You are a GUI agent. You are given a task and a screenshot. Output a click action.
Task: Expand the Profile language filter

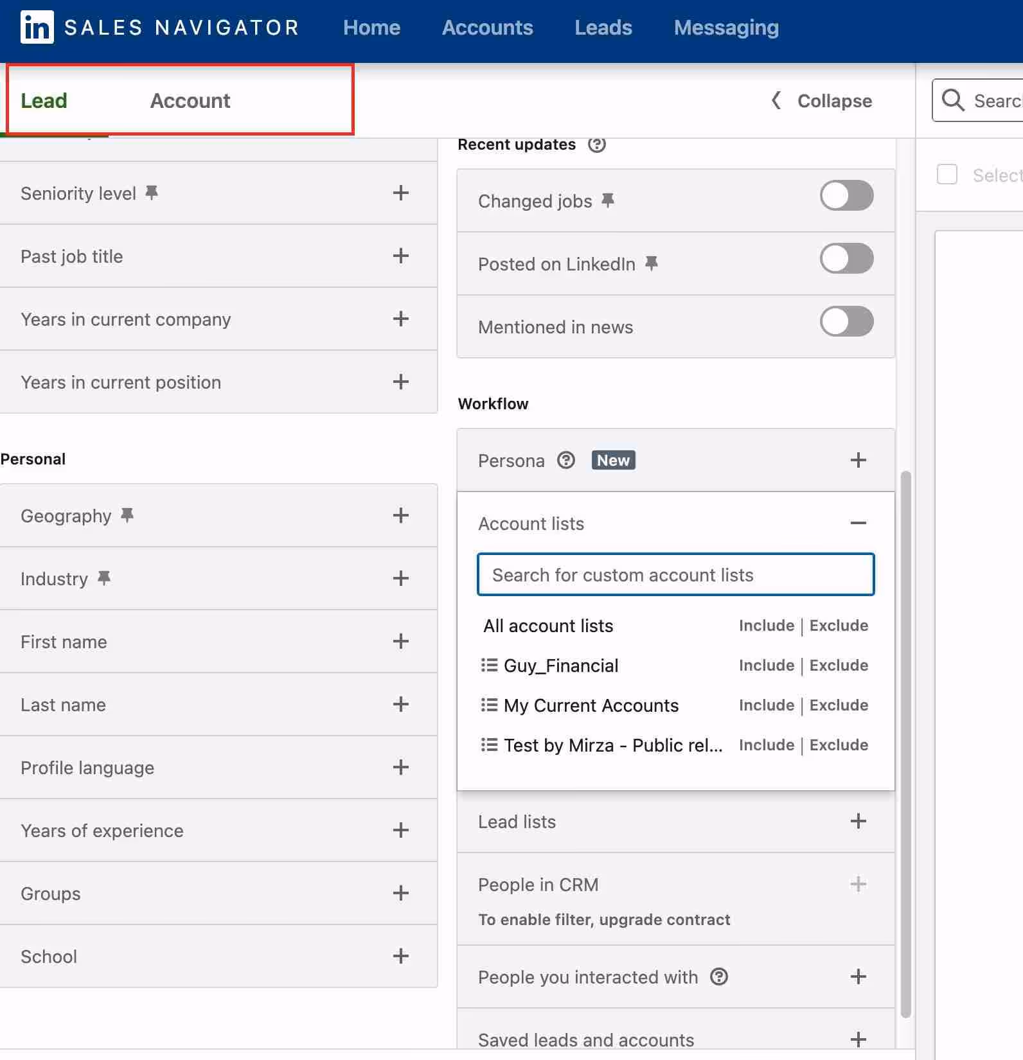pos(401,767)
